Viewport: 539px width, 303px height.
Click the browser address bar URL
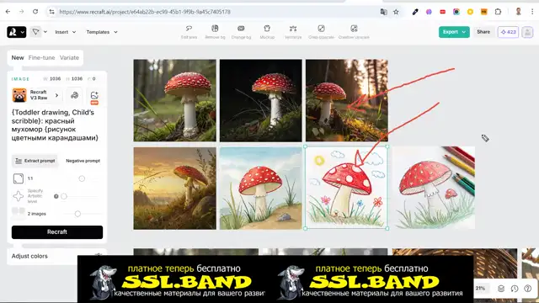(x=145, y=12)
